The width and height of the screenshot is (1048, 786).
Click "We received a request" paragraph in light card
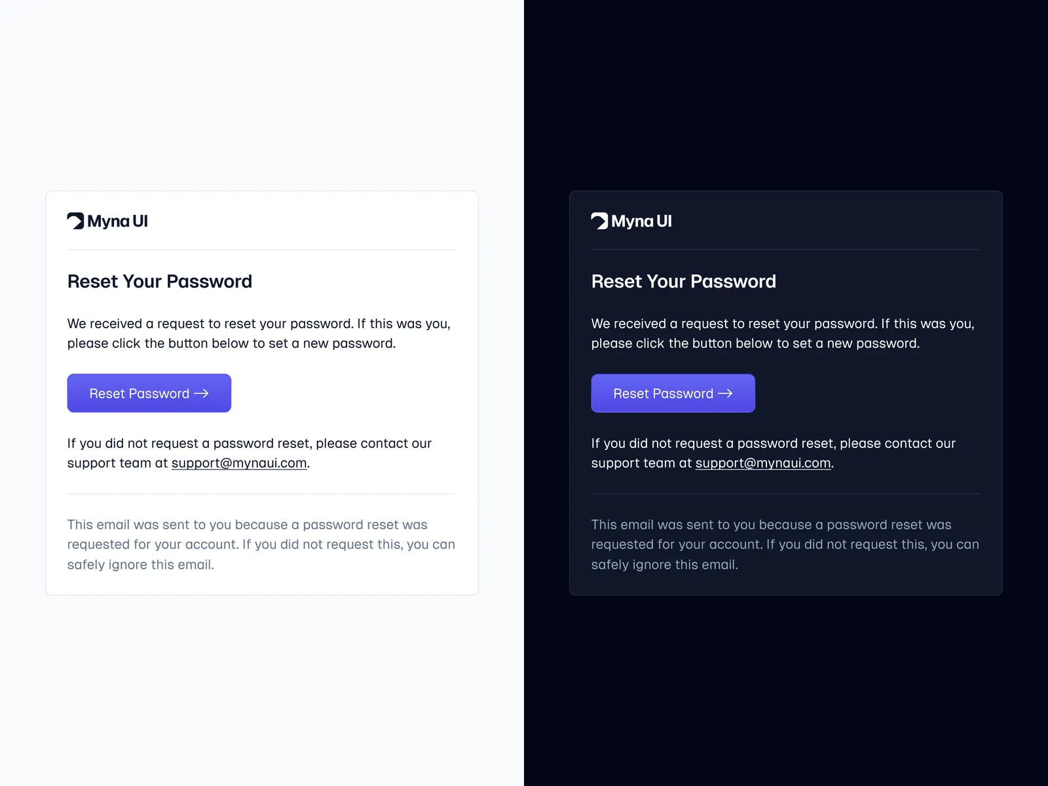coord(258,333)
